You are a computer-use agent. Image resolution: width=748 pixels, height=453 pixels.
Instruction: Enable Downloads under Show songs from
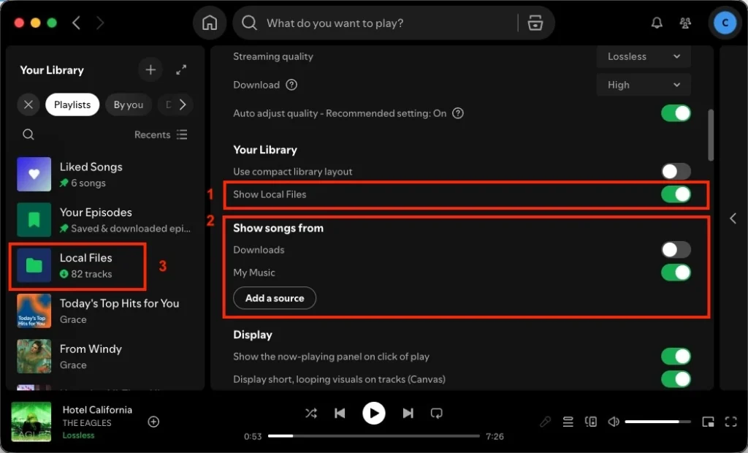[675, 249]
